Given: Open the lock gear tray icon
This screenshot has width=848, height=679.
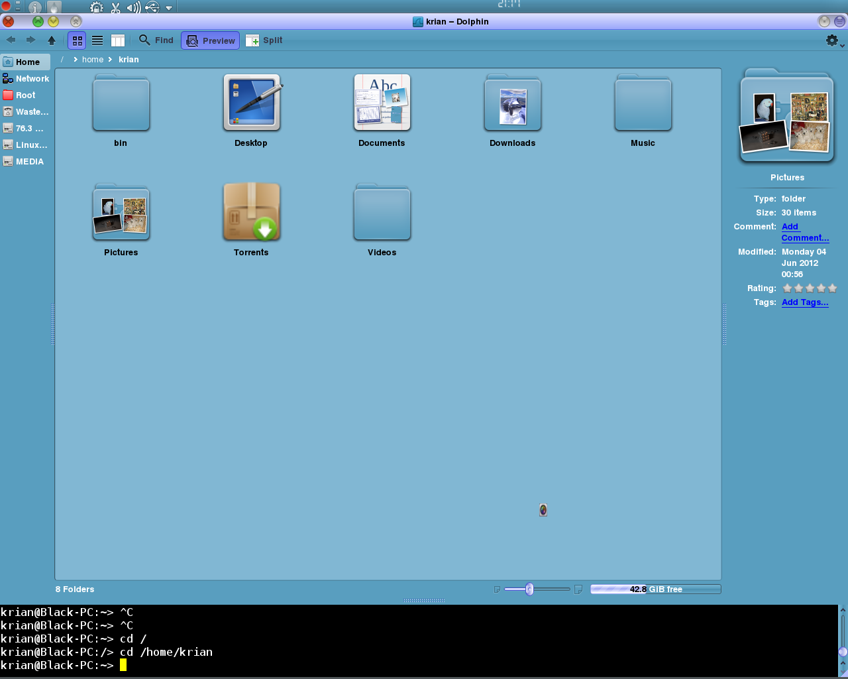Looking at the screenshot, I should [97, 7].
